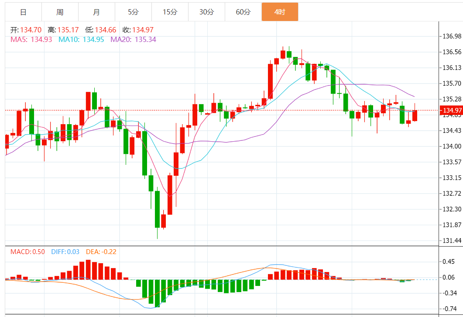This screenshot has width=463, height=317.
Task: Click the 收: 134.97 closing price label
Action: click(138, 30)
